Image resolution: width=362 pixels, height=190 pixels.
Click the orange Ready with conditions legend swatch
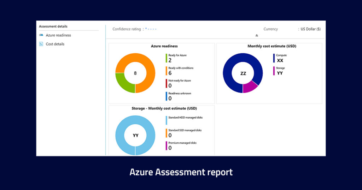tap(166, 71)
